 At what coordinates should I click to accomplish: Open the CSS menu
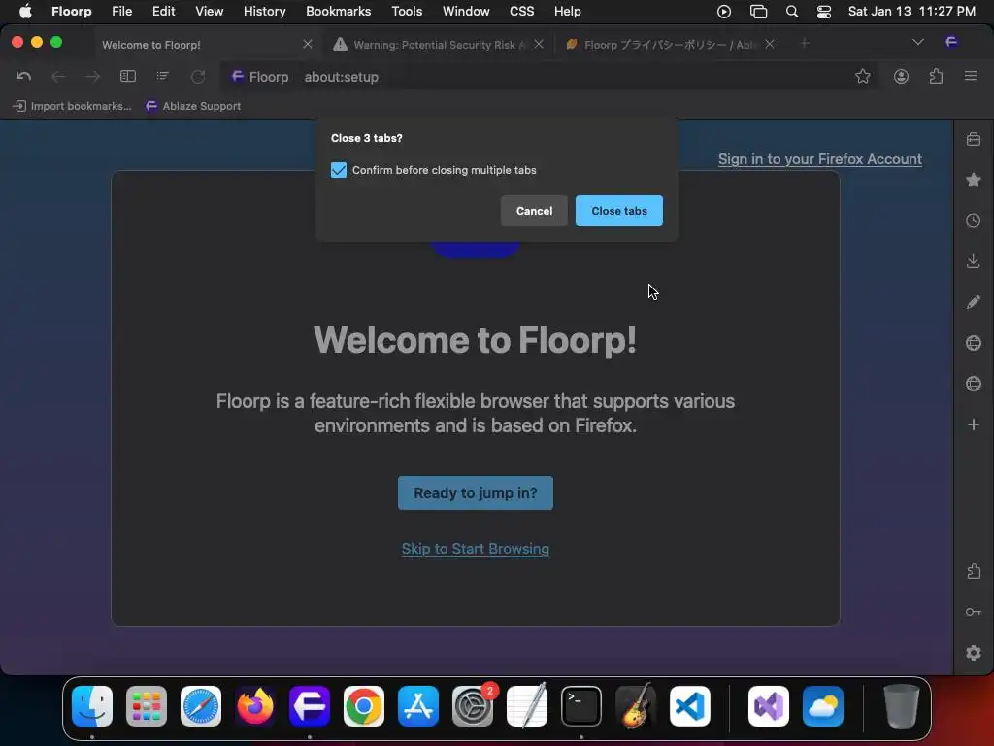[521, 12]
